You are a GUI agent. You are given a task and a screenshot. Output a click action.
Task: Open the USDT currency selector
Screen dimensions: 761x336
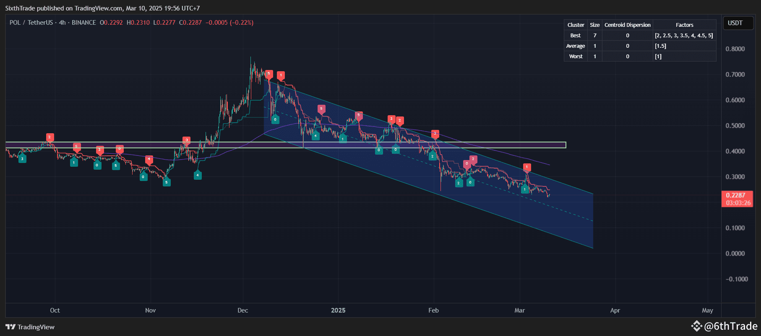tap(738, 23)
